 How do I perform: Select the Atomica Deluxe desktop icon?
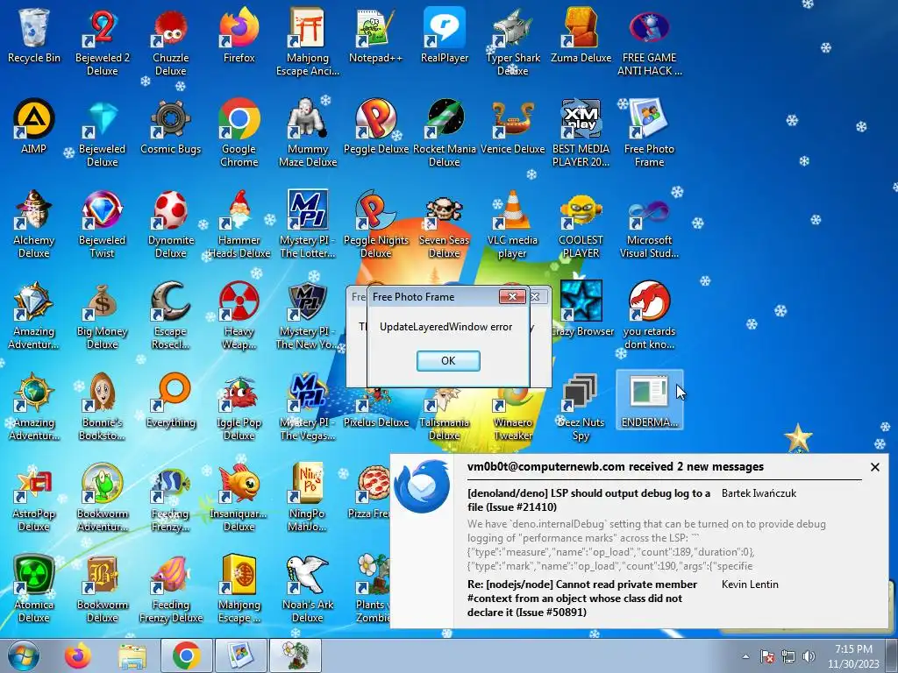point(34,590)
